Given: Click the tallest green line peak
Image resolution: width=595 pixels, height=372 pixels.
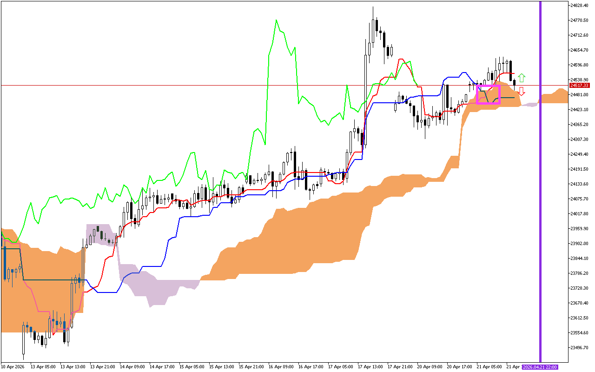Looking at the screenshot, I should click(x=276, y=20).
